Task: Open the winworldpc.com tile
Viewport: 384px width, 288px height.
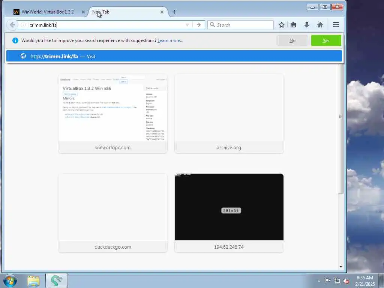Action: [113, 114]
